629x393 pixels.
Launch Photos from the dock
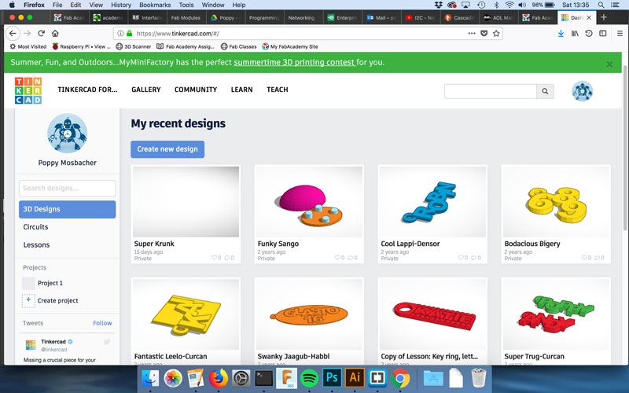[173, 378]
